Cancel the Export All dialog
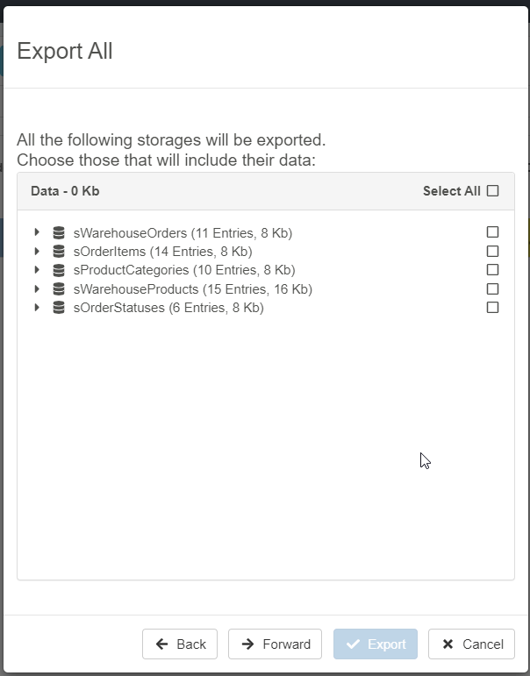Screen dimensions: 530x676 471,644
